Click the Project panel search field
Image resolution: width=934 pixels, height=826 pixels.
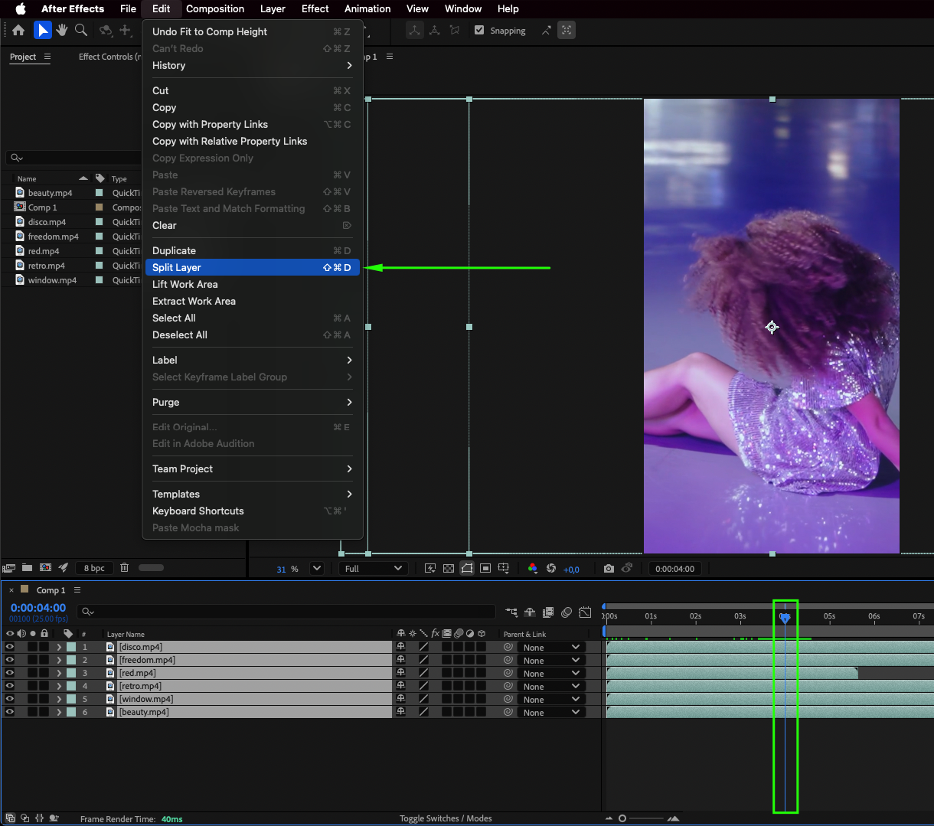click(x=73, y=158)
